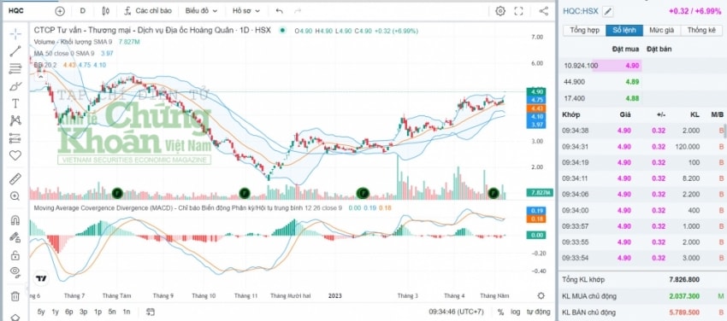Activate the zoom in tool
727x321 pixels.
tap(15, 196)
